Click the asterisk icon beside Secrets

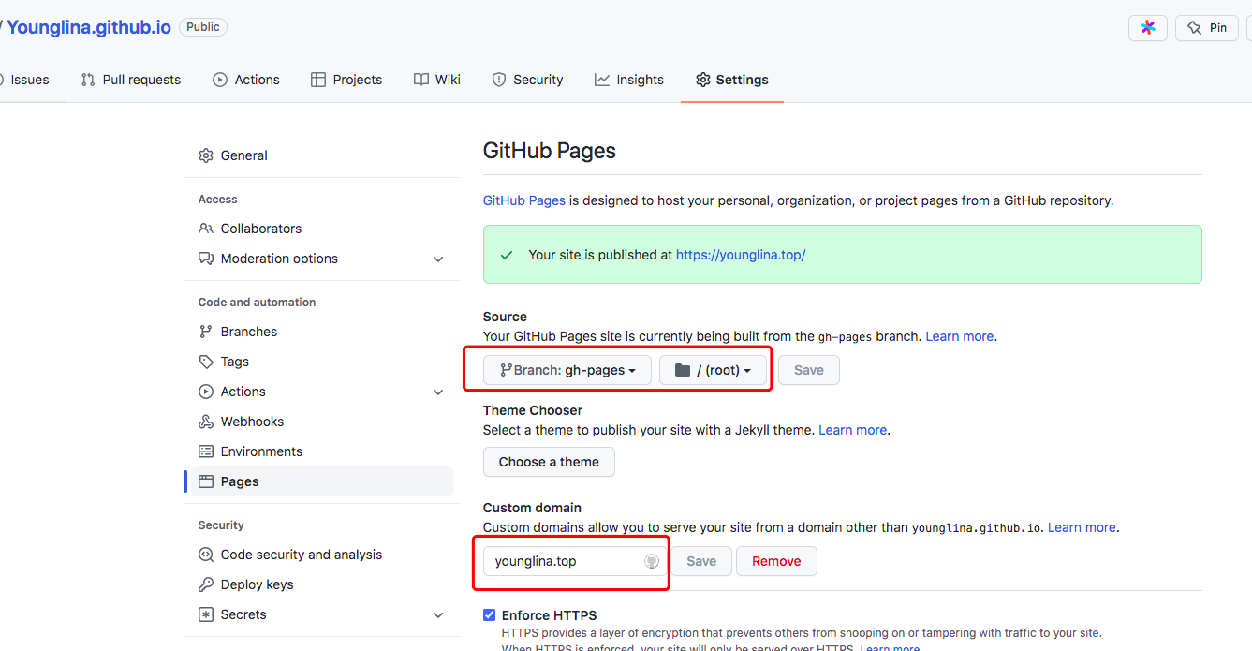(x=206, y=614)
